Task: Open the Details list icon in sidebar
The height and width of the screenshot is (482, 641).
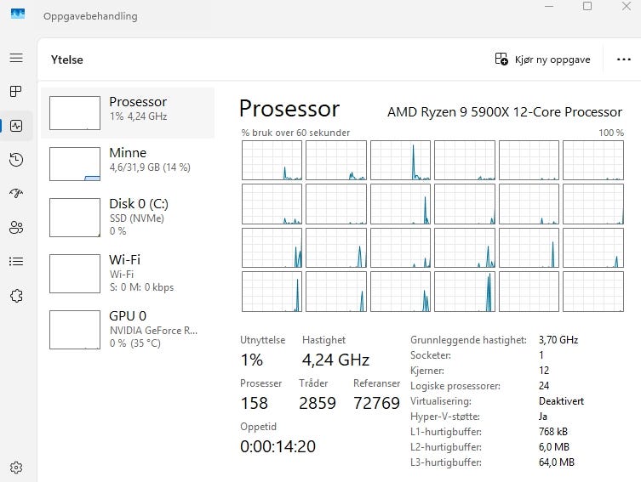Action: pyautogui.click(x=16, y=261)
